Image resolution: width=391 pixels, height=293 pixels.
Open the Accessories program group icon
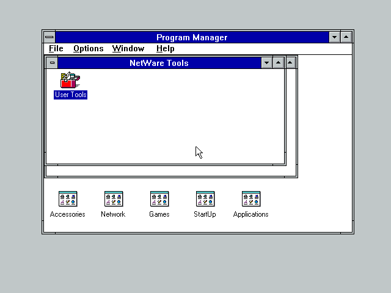coord(68,199)
